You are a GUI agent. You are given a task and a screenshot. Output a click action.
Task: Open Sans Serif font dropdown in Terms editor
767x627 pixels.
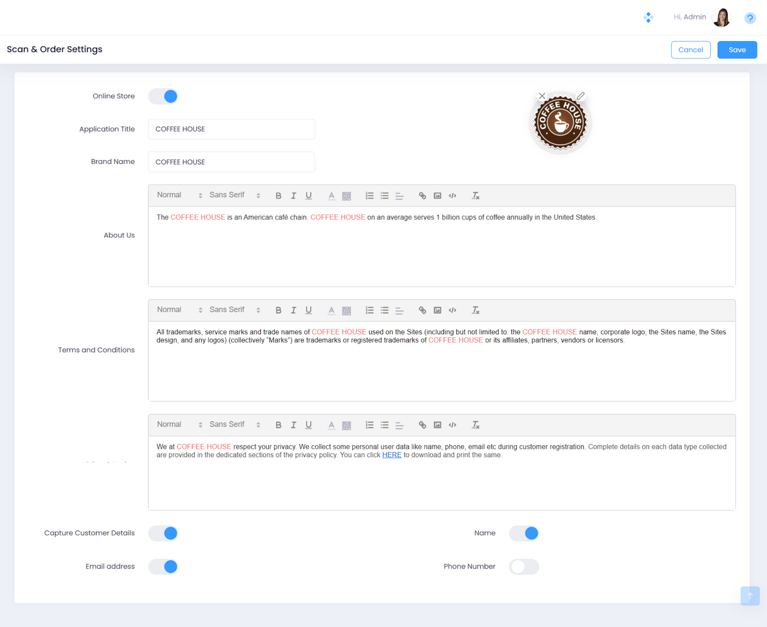point(234,310)
